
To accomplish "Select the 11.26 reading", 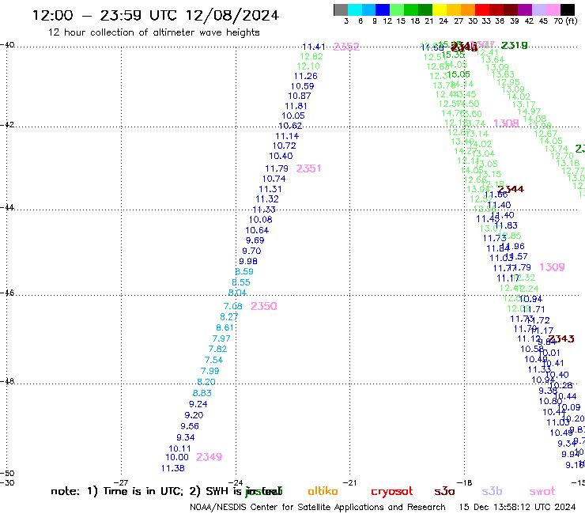I will (306, 76).
